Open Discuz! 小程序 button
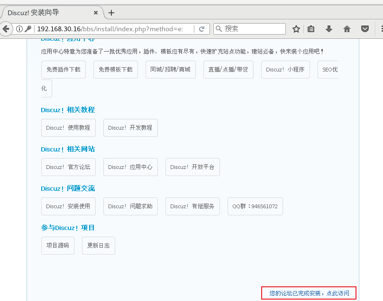This screenshot has width=383, height=301. click(x=285, y=70)
